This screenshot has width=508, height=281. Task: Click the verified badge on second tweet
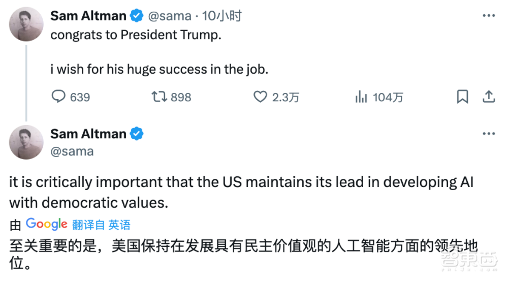tap(137, 134)
